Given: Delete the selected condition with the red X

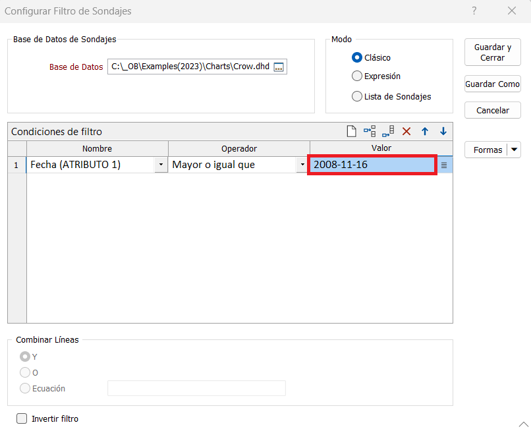Looking at the screenshot, I should (x=406, y=131).
